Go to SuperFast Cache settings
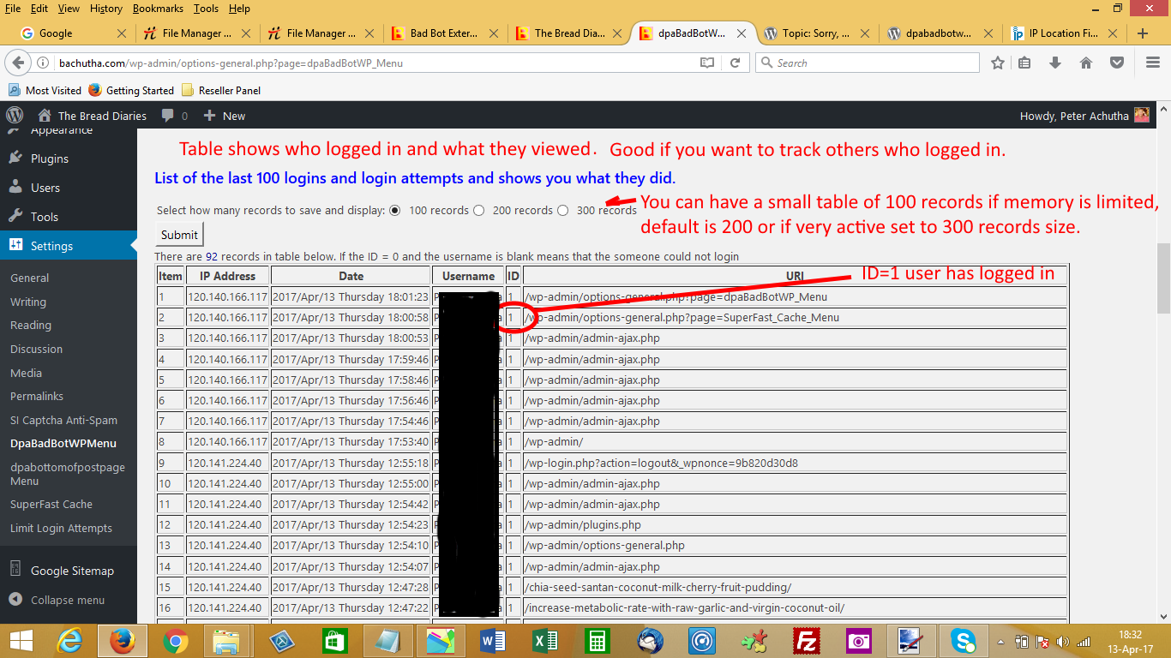 click(x=51, y=505)
